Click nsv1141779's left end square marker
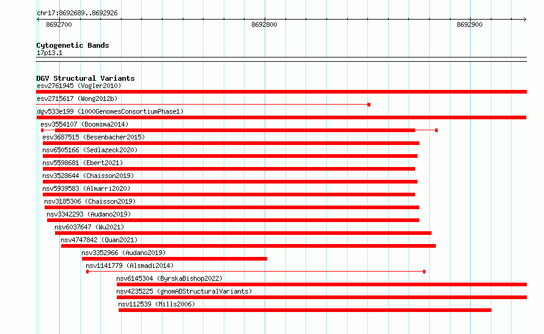The image size is (544, 334). coord(87,272)
